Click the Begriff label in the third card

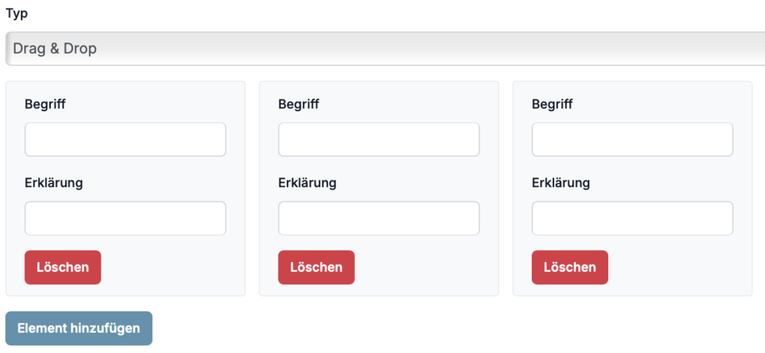pos(552,104)
